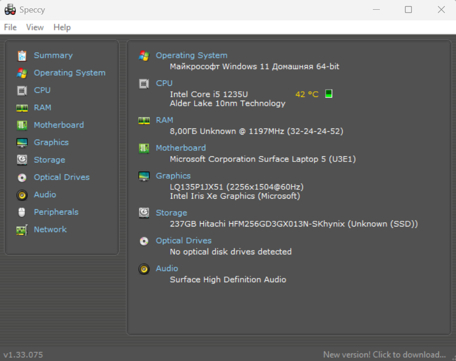Screen dimensions: 456x361
Task: Click the Speccy app icon in title bar
Action: point(10,10)
